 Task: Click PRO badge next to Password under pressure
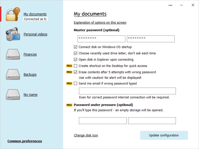pyautogui.click(x=69, y=105)
